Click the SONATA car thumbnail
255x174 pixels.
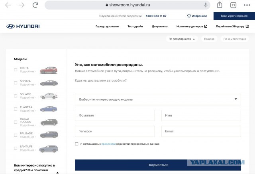pos(49,83)
